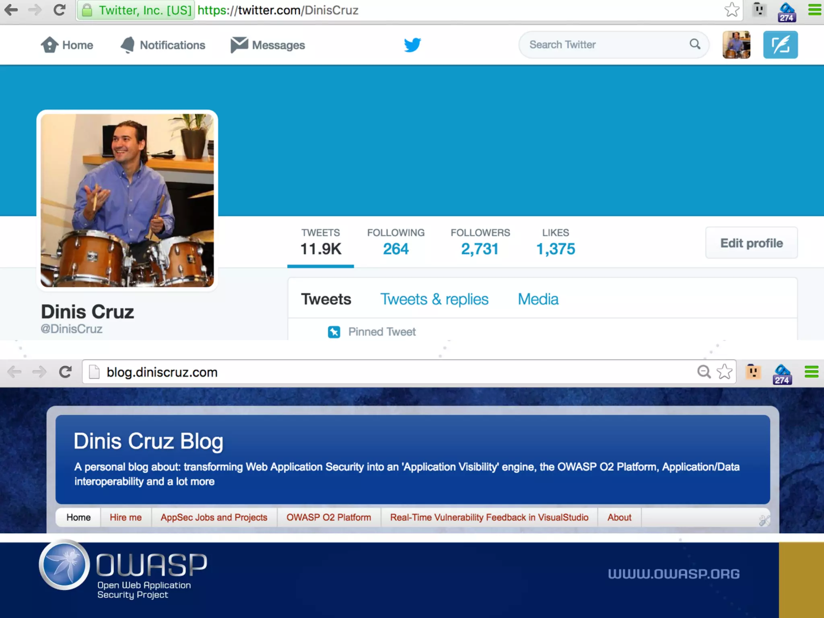Click the compose tweet quill button
The height and width of the screenshot is (618, 824).
coord(780,45)
